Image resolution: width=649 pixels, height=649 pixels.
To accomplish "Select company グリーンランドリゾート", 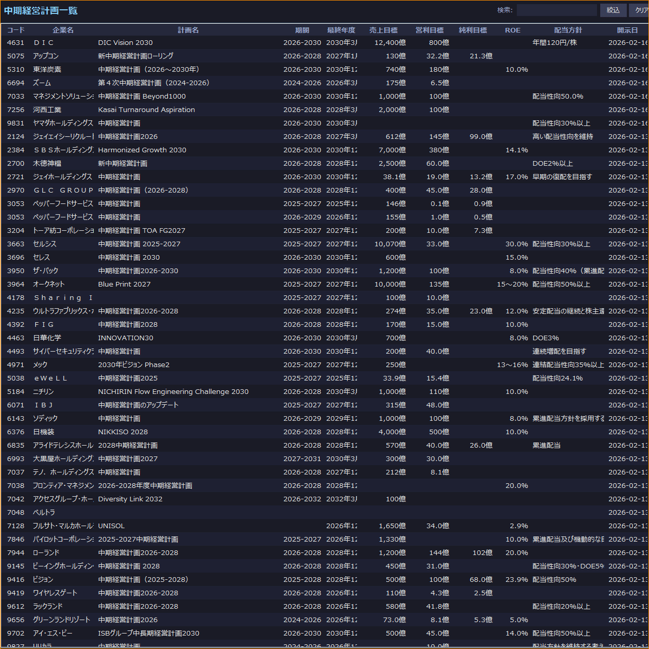I will click(61, 620).
